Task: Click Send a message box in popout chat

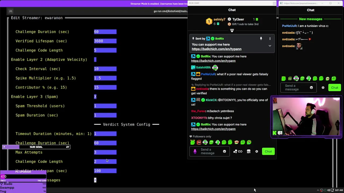Action: pyautogui.click(x=298, y=88)
